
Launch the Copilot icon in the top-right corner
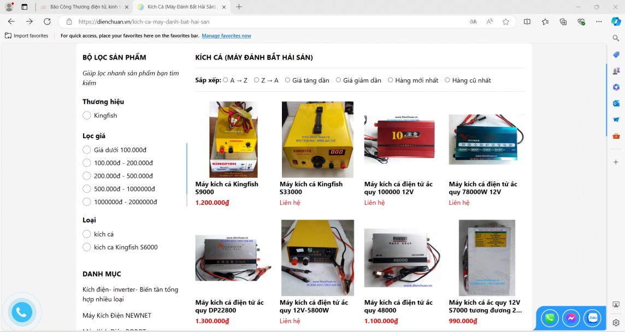[616, 21]
